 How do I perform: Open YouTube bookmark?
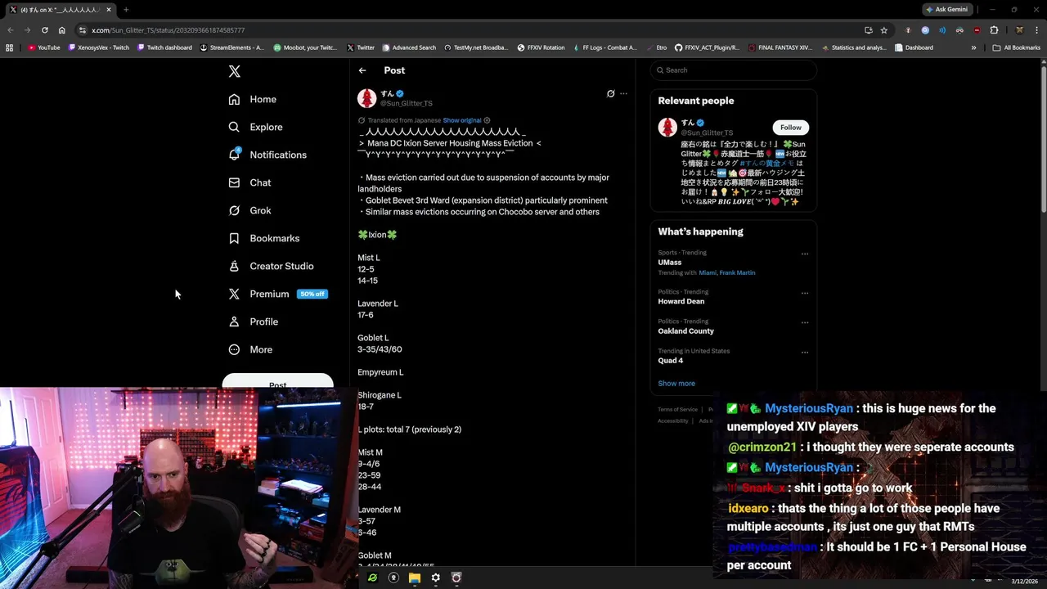click(x=44, y=47)
